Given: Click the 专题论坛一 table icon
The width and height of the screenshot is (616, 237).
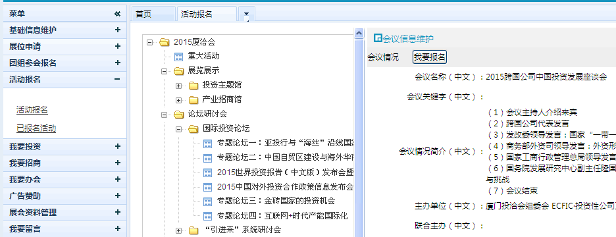Looking at the screenshot, I should [x=208, y=144].
